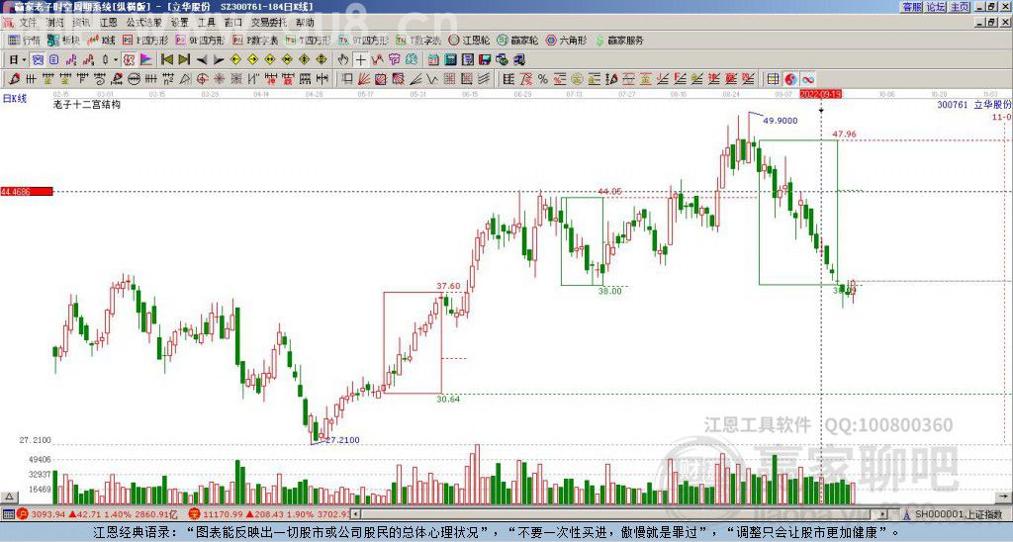Open the 论坛 link
1013x542 pixels.
[936, 7]
